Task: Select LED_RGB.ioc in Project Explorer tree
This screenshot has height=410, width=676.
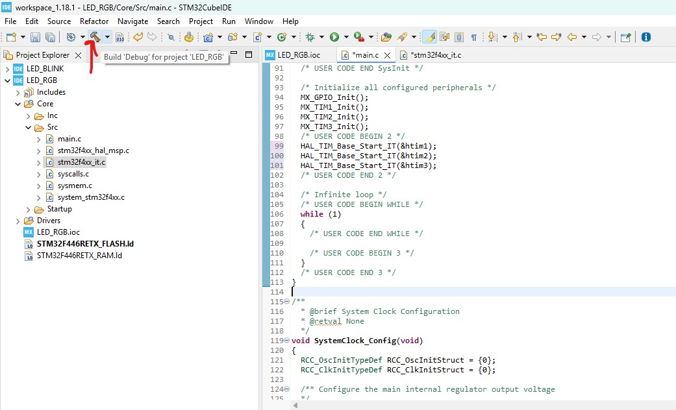Action: [58, 232]
